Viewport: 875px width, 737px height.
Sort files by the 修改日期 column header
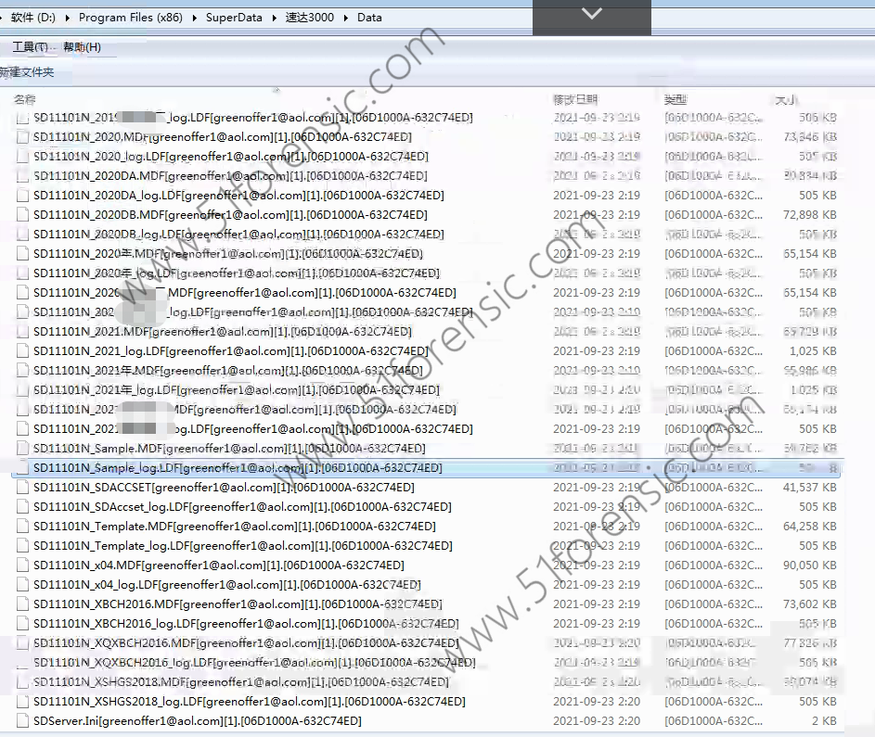[x=575, y=99]
